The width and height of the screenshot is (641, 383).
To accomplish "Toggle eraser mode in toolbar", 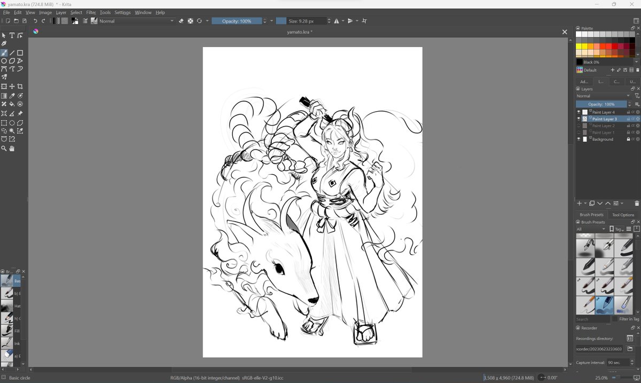I will click(181, 21).
